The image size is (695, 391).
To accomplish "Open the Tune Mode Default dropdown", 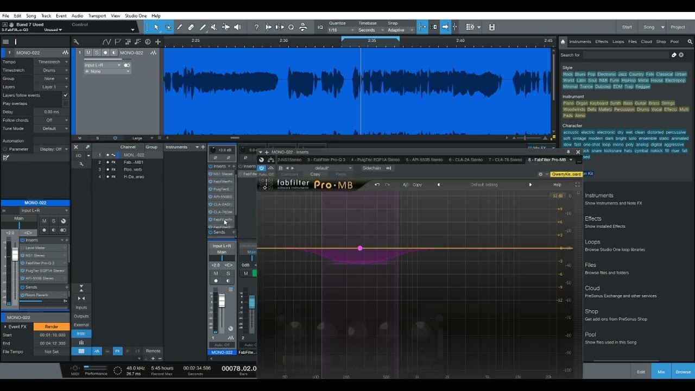I will [x=52, y=129].
